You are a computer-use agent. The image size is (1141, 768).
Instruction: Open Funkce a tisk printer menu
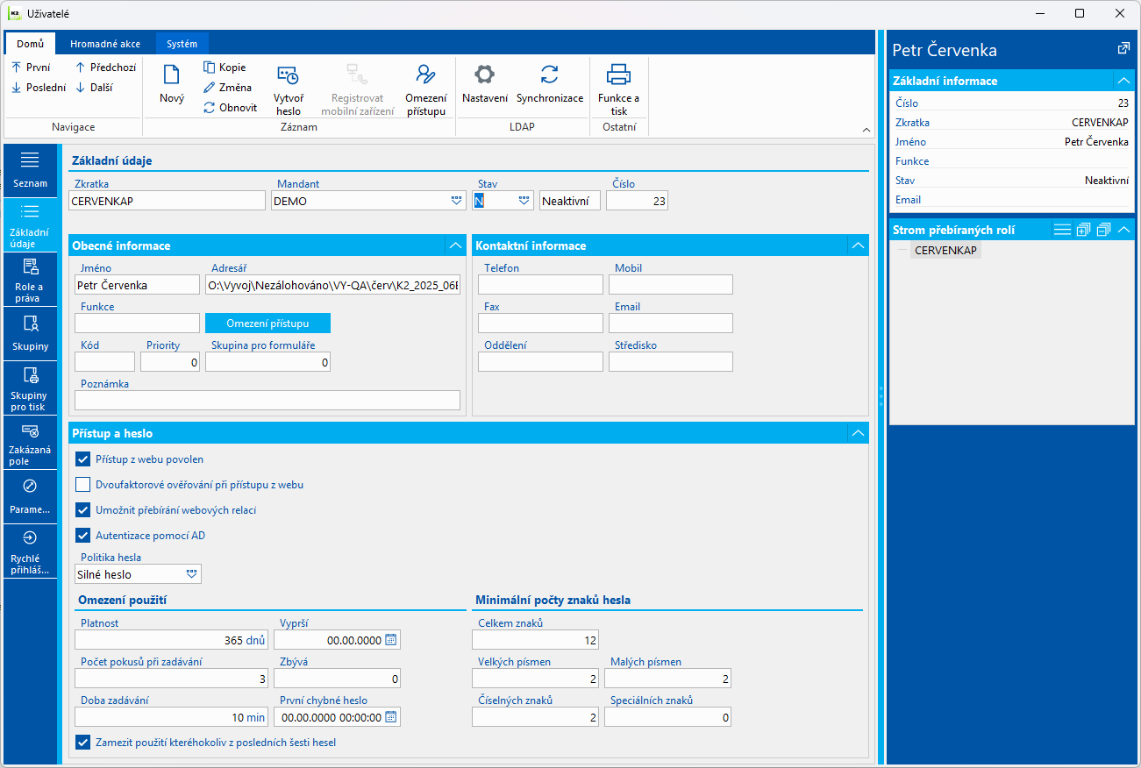(619, 89)
